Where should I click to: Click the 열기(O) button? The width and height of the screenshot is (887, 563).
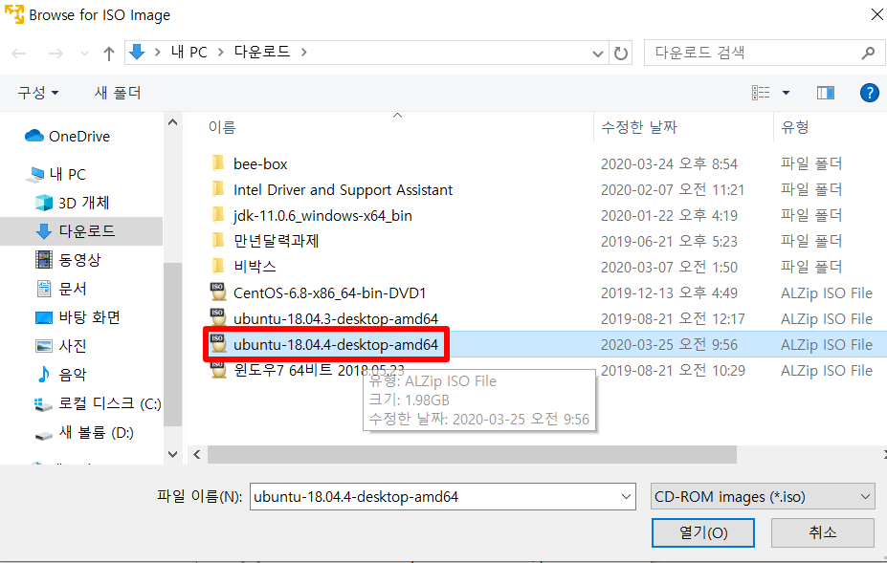tap(702, 532)
